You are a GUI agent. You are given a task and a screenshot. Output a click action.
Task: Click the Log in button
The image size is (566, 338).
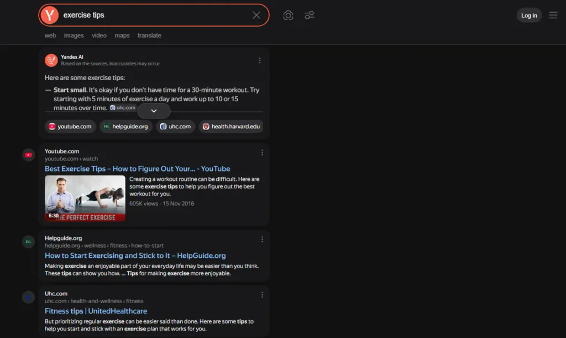click(529, 15)
